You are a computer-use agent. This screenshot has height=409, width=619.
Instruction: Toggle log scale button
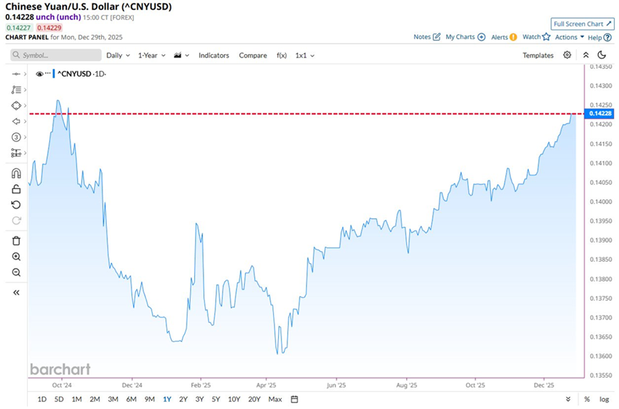tap(604, 399)
